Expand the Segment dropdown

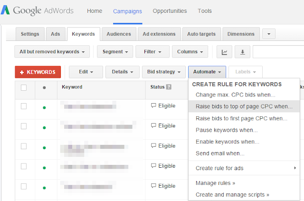tap(115, 52)
